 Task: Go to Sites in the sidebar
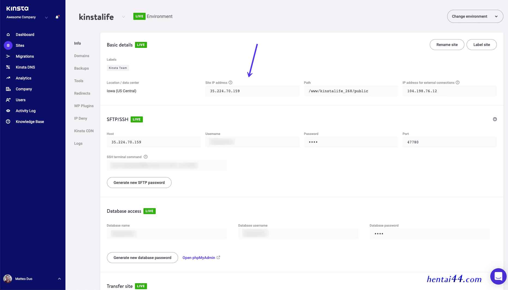coord(20,45)
